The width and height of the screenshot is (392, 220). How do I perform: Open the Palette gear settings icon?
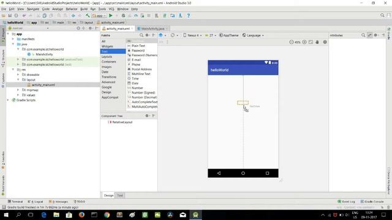(147, 35)
